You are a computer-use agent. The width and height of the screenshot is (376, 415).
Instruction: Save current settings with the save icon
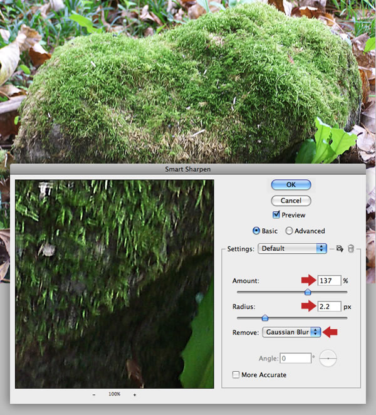[x=340, y=248]
